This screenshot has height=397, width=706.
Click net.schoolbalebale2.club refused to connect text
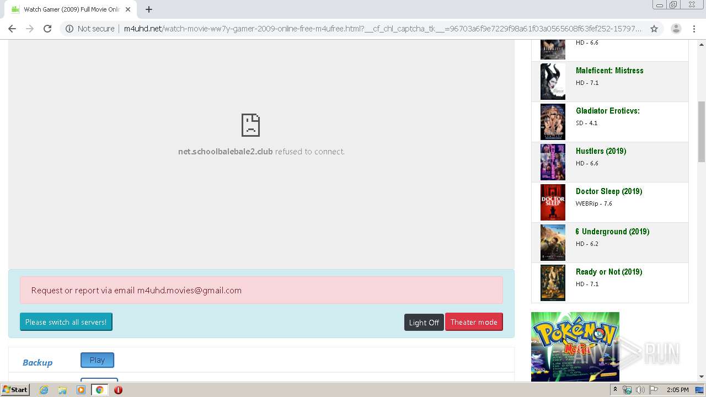[261, 152]
